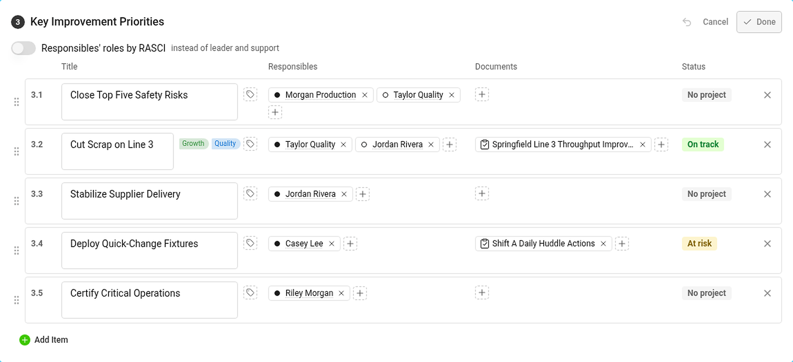Add document to Certify Critical Operations
The height and width of the screenshot is (362, 793).
tap(482, 292)
